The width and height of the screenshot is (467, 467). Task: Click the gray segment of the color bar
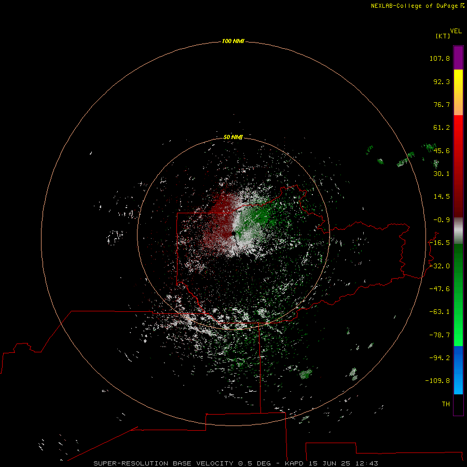[458, 231]
